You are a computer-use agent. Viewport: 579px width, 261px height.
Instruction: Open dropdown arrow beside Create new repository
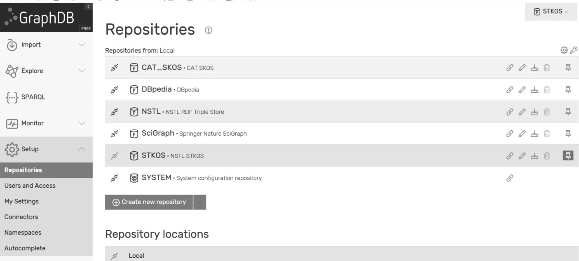[x=200, y=202]
